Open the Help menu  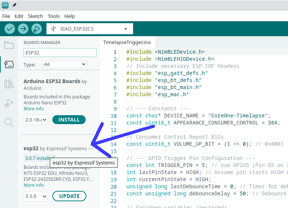tap(70, 16)
